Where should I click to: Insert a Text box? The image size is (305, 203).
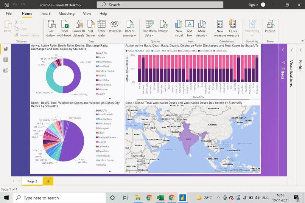pos(190,28)
